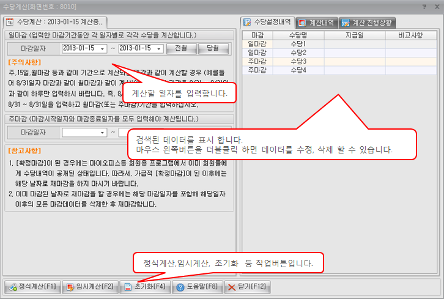Viewport: 444px width, 299px height.
Task: Click the 전월 button
Action: (x=181, y=48)
